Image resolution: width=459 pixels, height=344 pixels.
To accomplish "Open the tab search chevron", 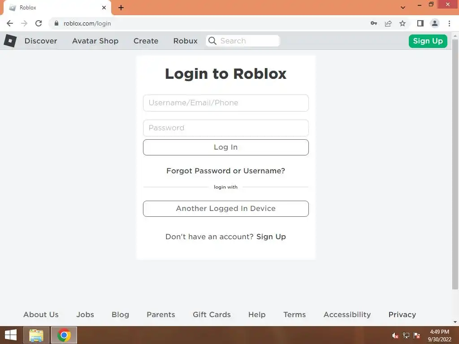I will click(x=403, y=8).
